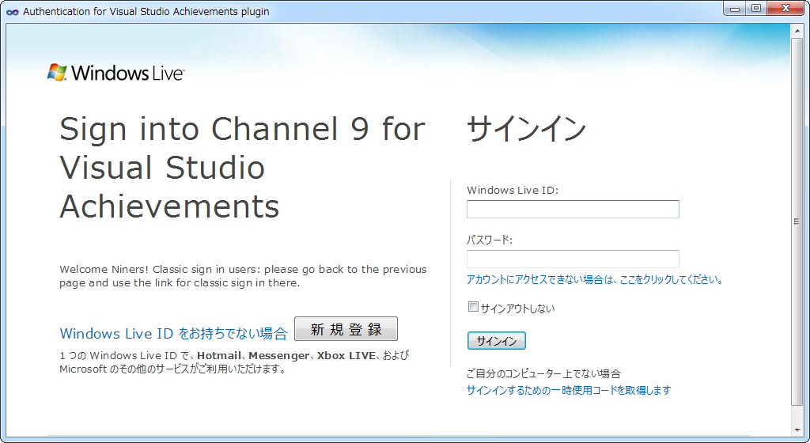Enable the サインアウトしない checkbox

click(x=473, y=307)
